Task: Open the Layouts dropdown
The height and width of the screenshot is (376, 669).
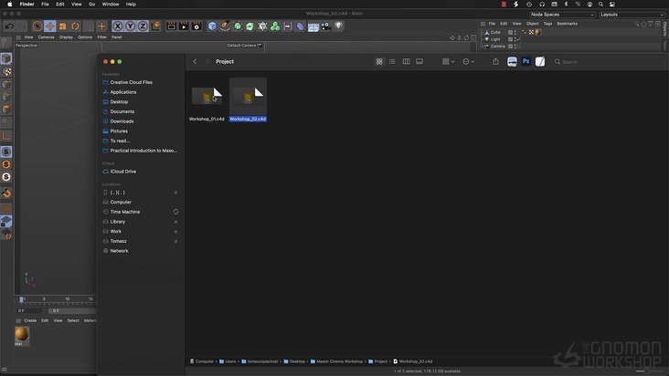Action: (x=632, y=15)
